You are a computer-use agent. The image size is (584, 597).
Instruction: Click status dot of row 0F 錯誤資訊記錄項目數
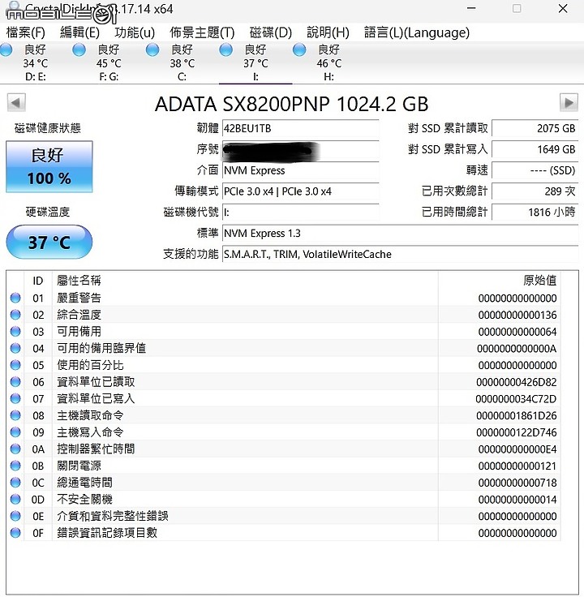point(15,533)
